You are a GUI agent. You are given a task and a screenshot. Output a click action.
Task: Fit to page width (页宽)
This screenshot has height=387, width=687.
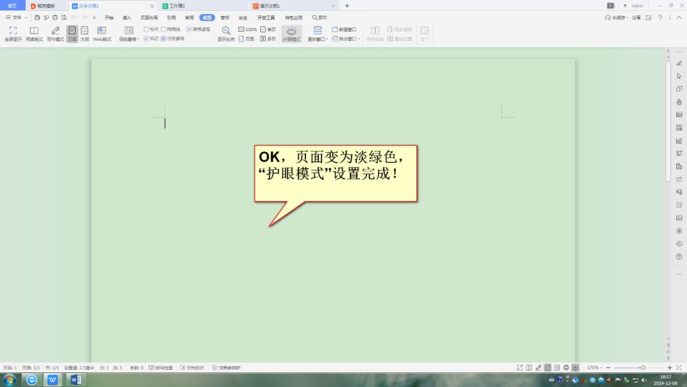[246, 39]
